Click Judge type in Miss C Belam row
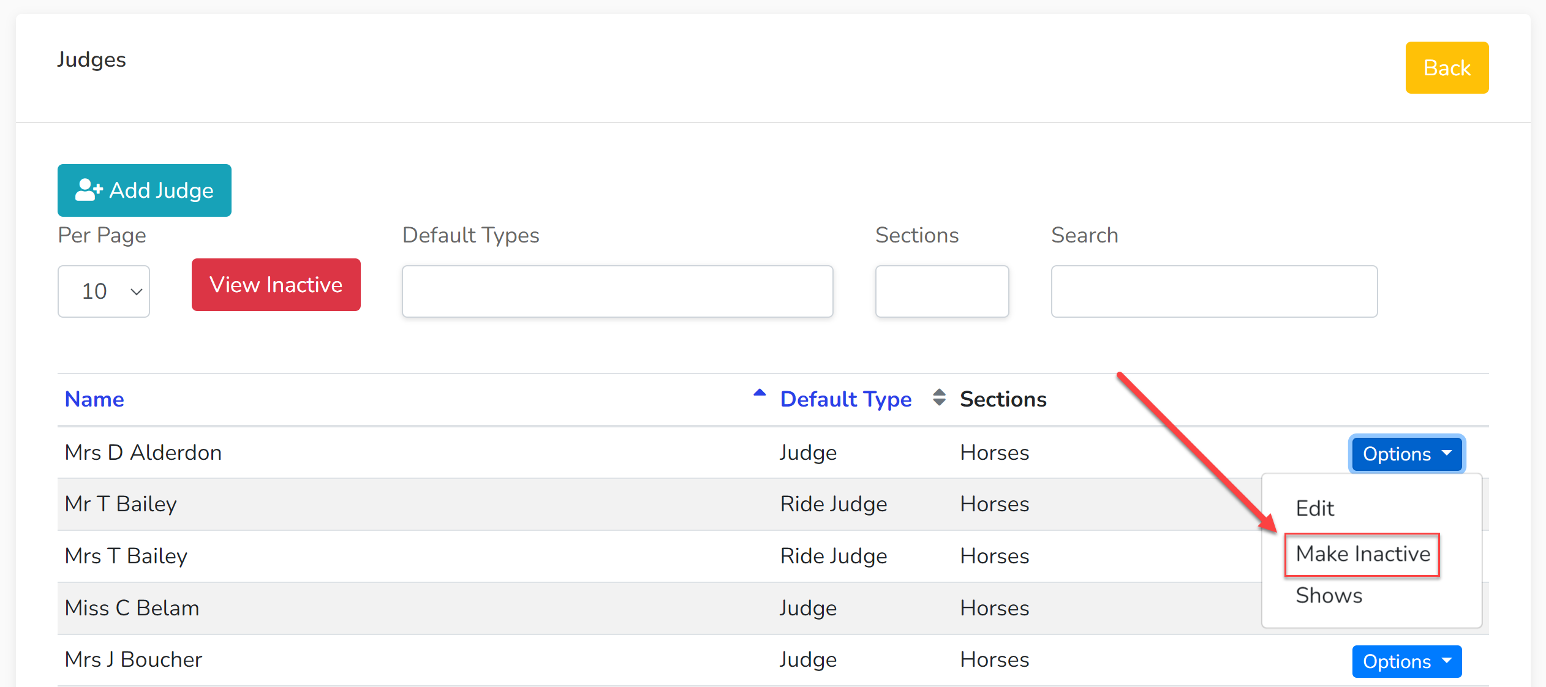 [x=808, y=608]
